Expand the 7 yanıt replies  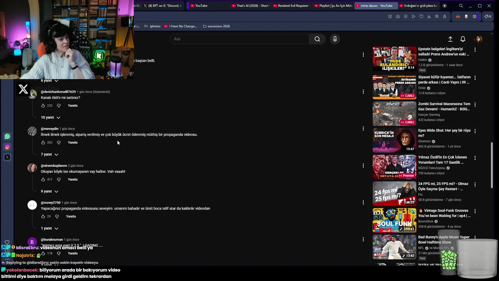click(x=50, y=155)
